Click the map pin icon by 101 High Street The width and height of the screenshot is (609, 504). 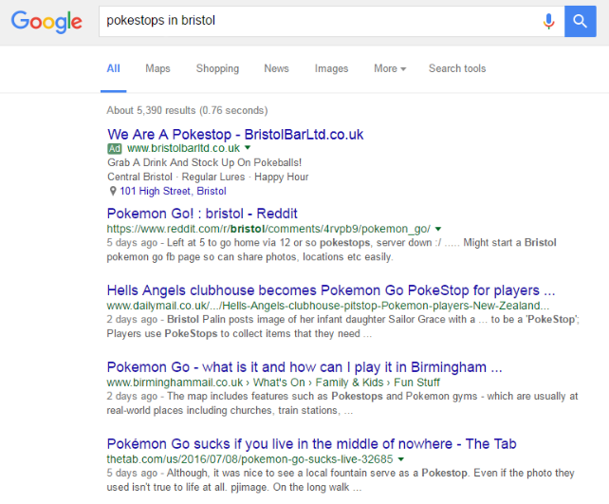click(x=113, y=191)
